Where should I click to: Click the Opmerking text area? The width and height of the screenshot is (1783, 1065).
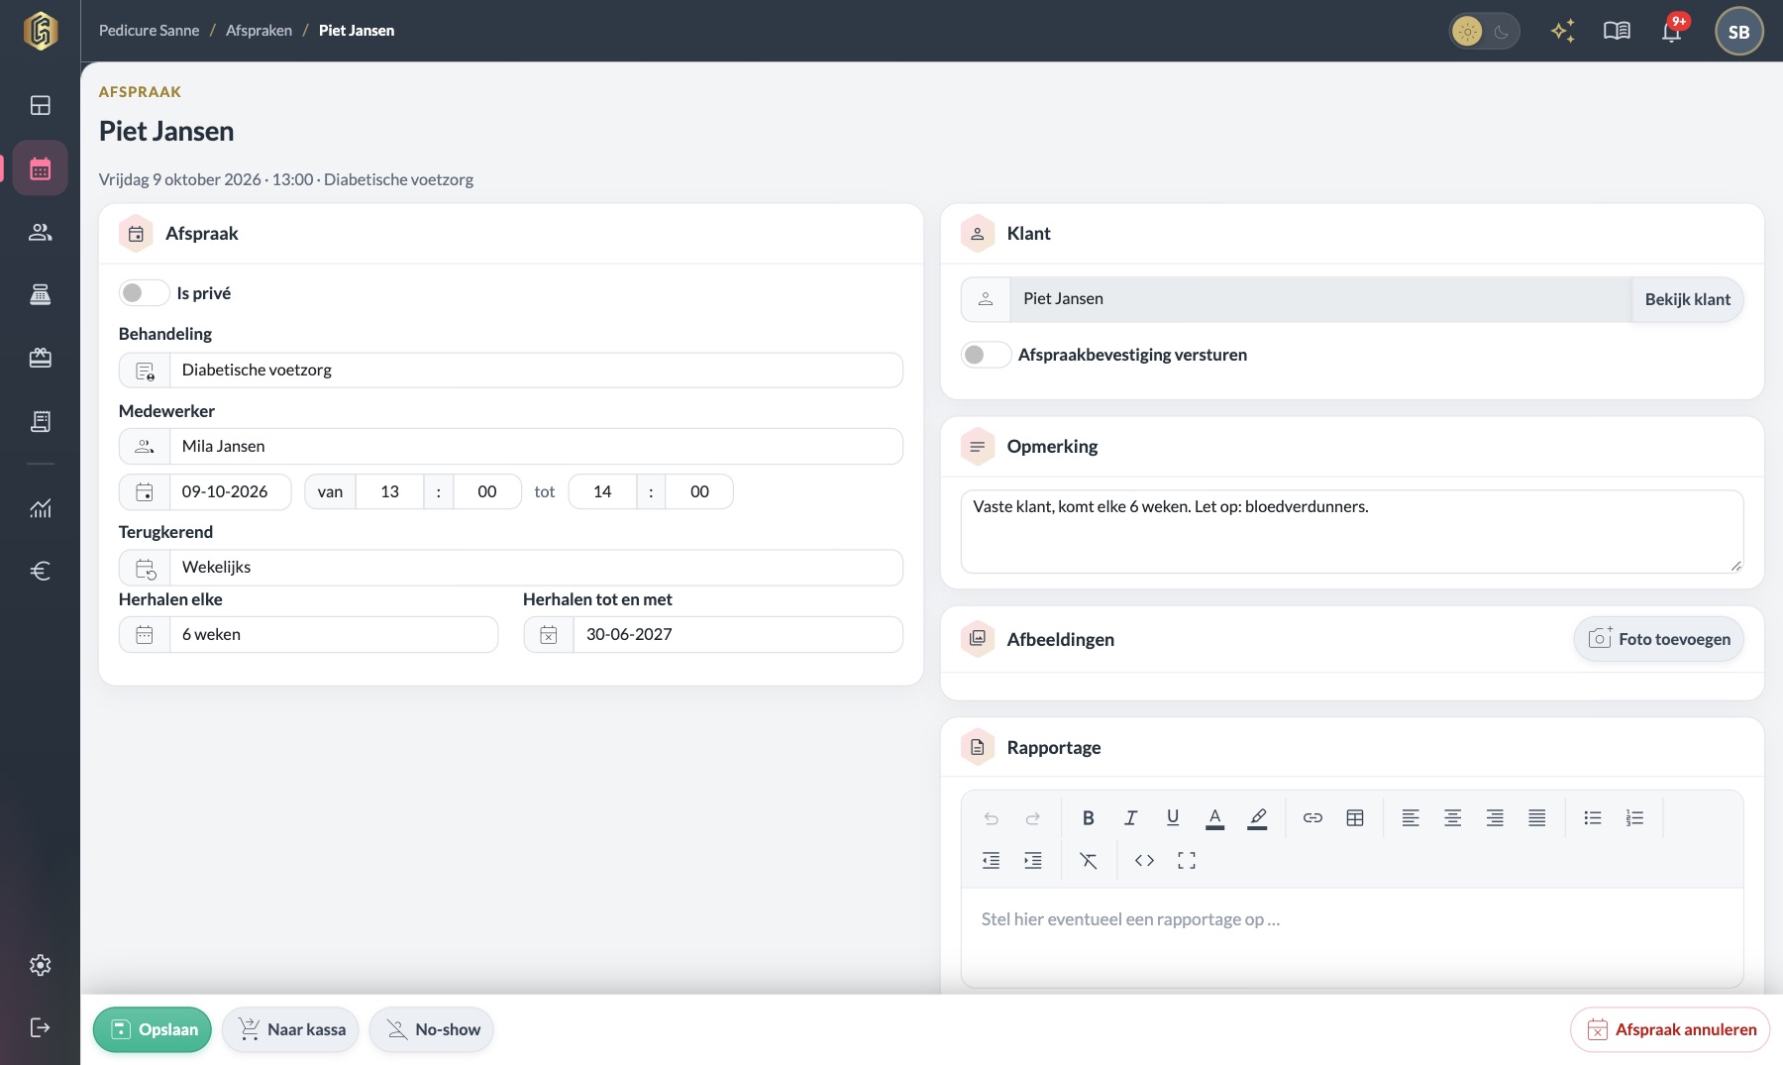1352,531
